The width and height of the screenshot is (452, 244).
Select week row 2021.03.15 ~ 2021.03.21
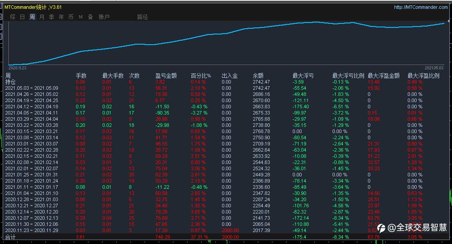(32, 131)
